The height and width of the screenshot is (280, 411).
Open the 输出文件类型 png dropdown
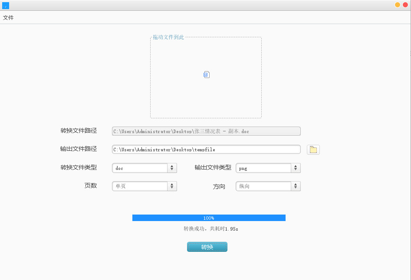(268, 168)
